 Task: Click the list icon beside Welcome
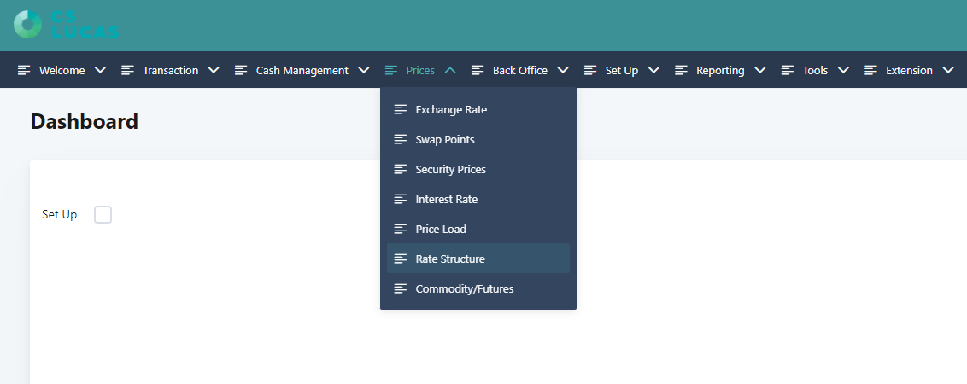(x=24, y=71)
